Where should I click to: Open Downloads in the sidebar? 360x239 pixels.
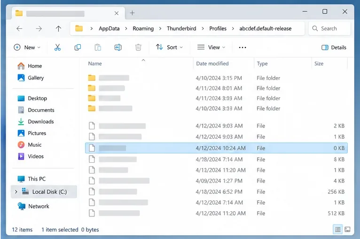pyautogui.click(x=36, y=121)
